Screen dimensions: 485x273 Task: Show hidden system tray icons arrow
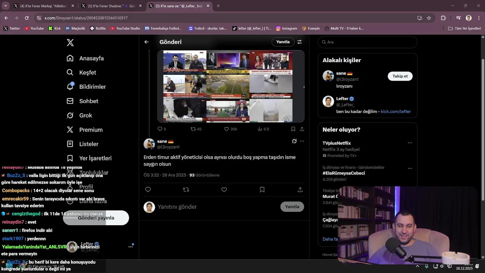417,266
